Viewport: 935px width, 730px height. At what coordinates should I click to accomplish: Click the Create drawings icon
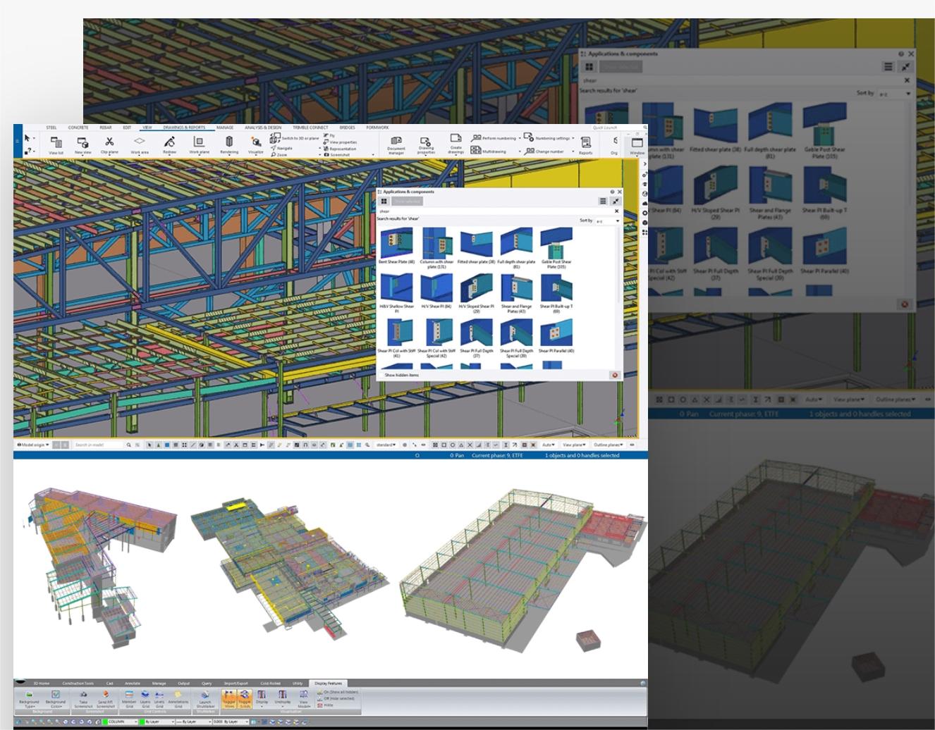pyautogui.click(x=456, y=140)
